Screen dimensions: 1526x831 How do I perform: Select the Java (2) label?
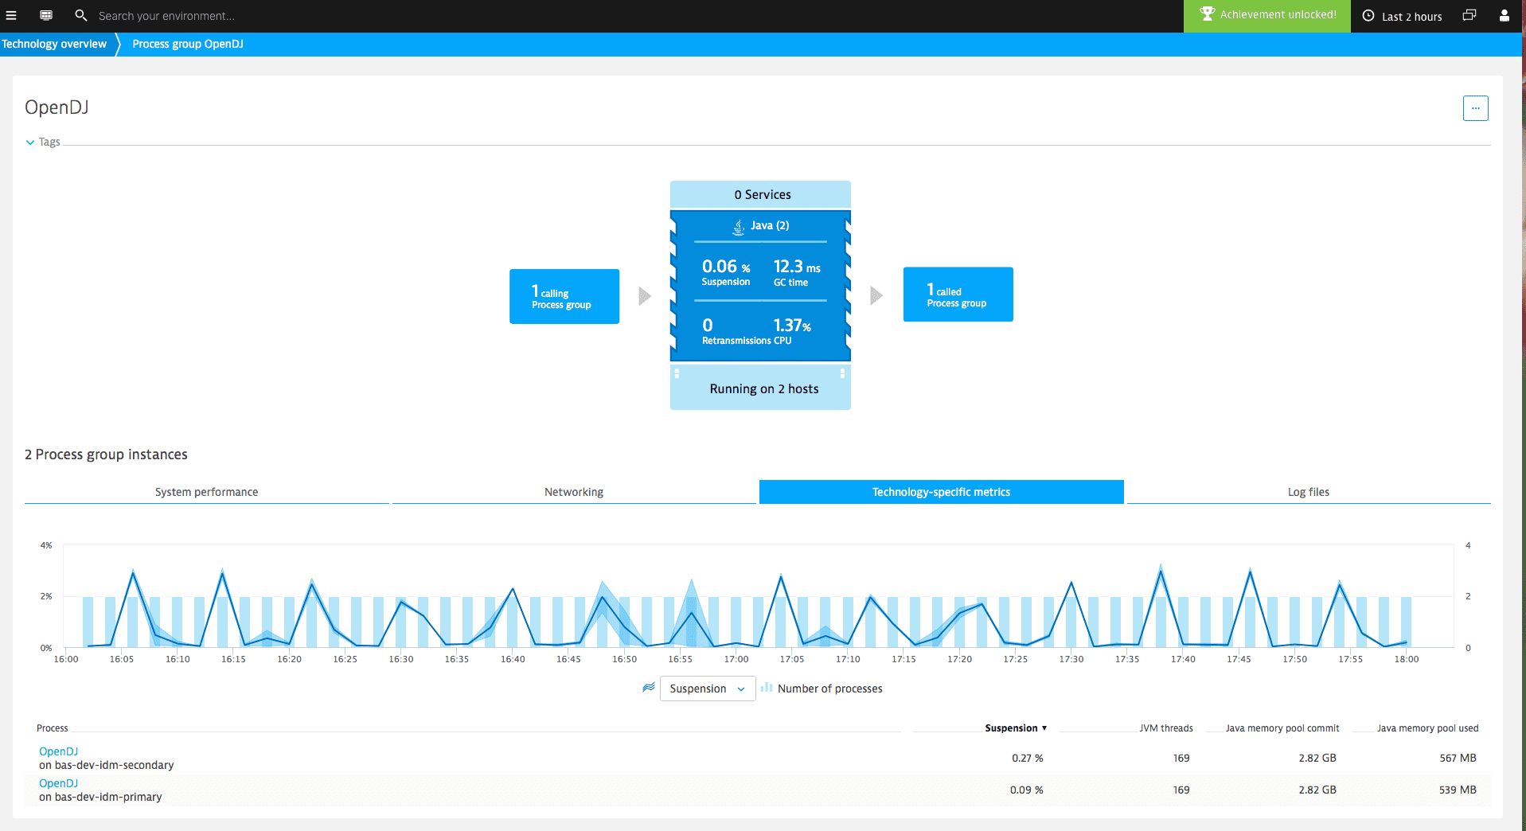770,225
